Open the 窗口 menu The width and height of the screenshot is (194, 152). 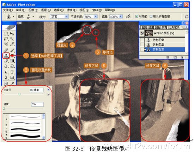click(97, 10)
